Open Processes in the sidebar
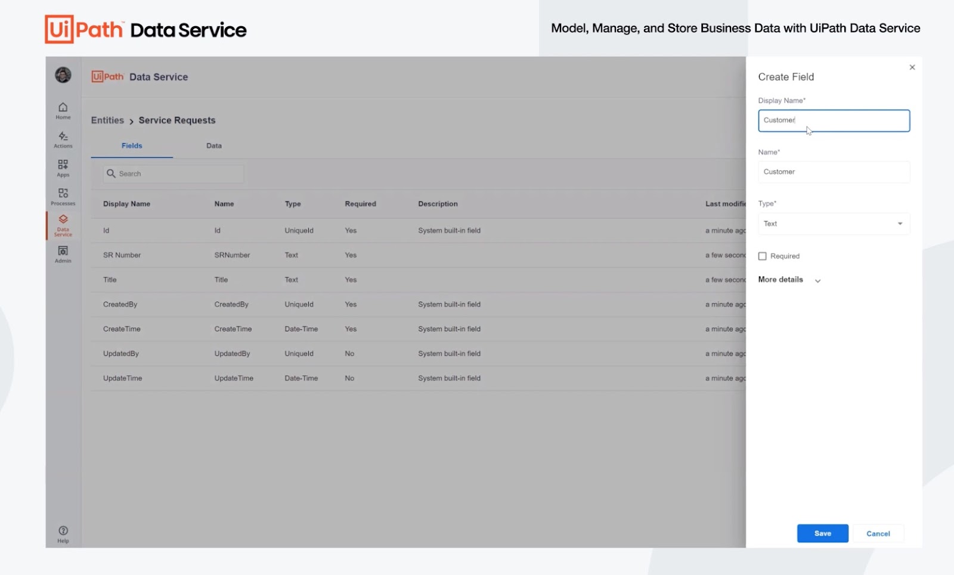This screenshot has width=954, height=575. [63, 197]
